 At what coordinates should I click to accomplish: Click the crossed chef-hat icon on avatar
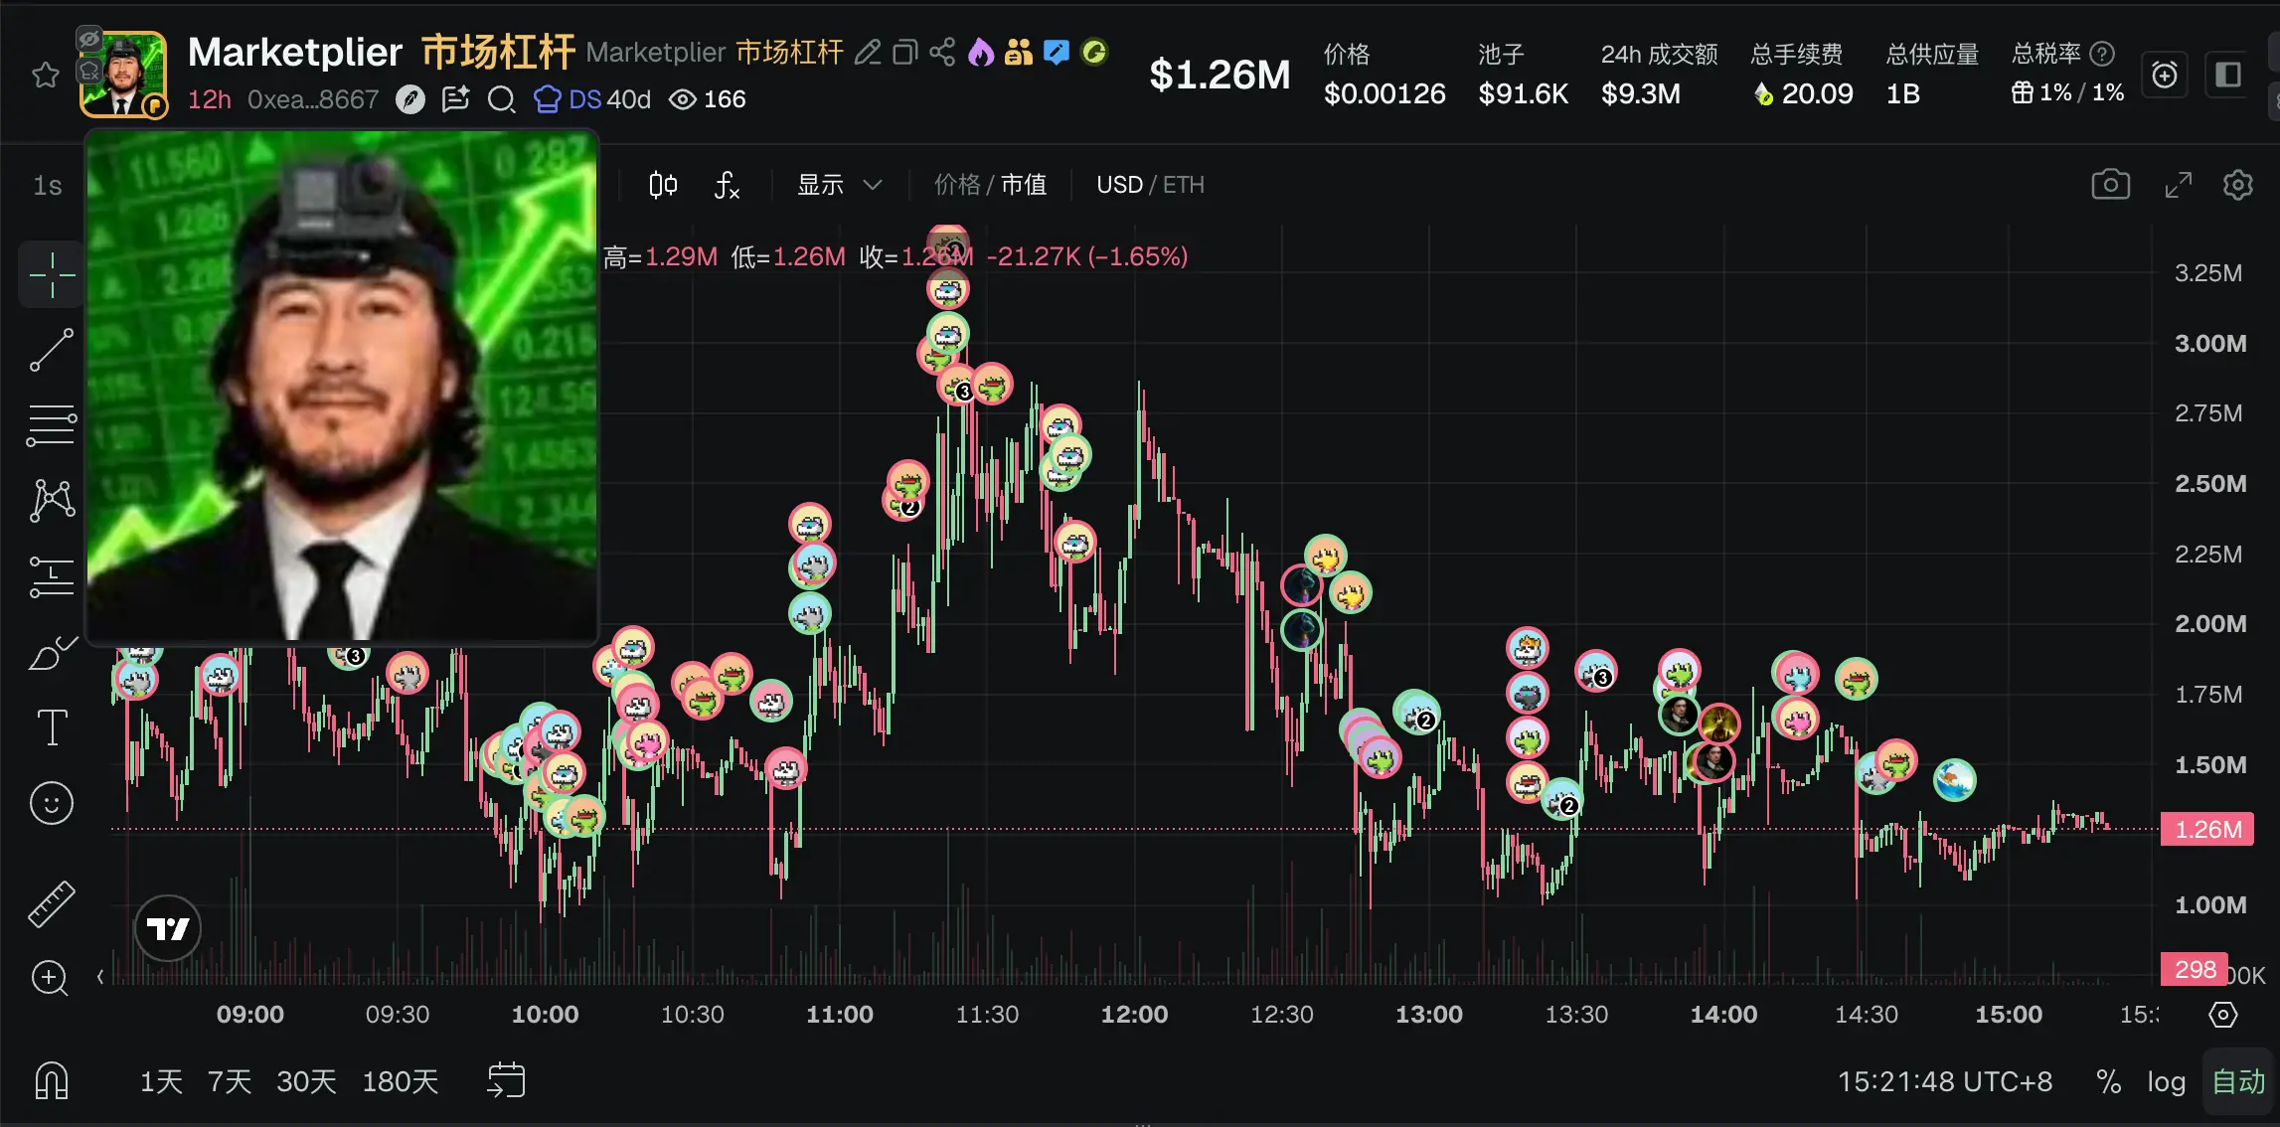tap(89, 71)
